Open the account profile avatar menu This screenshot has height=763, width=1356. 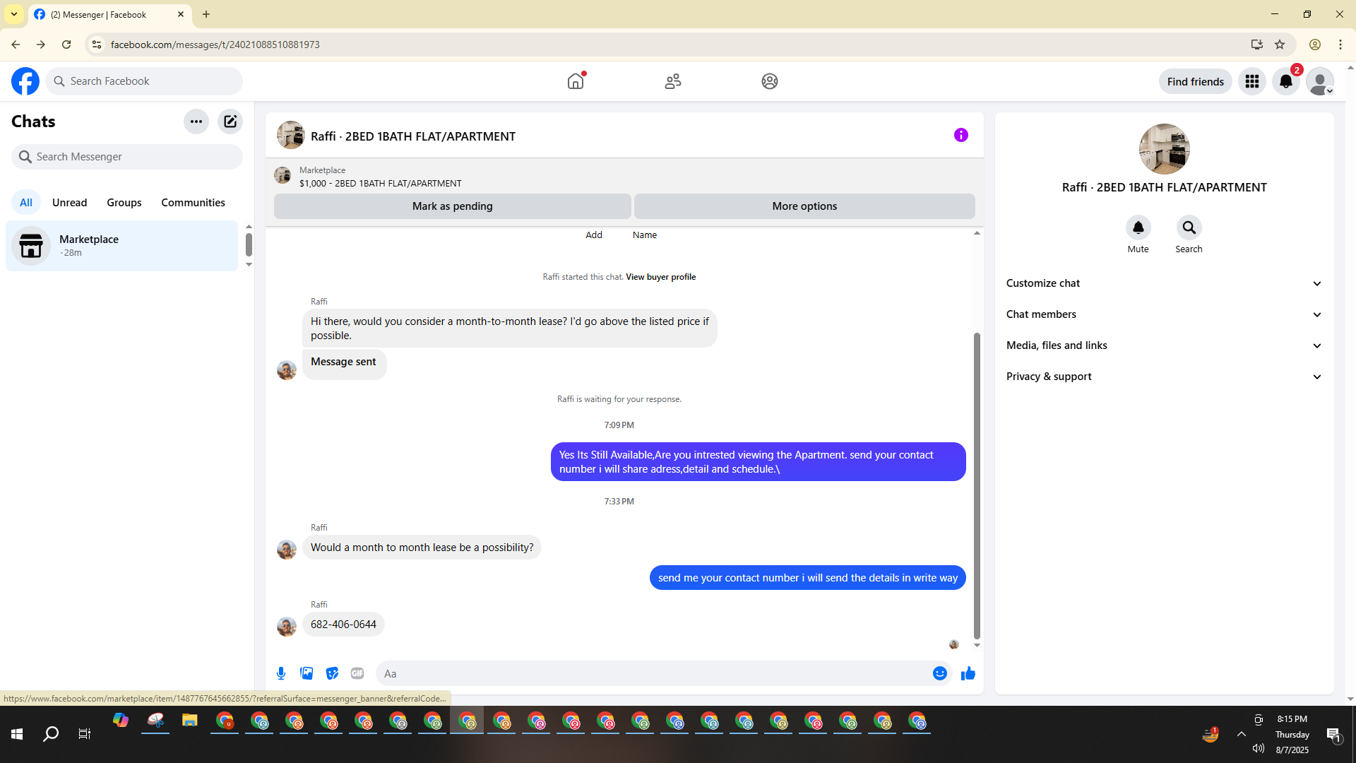point(1319,81)
